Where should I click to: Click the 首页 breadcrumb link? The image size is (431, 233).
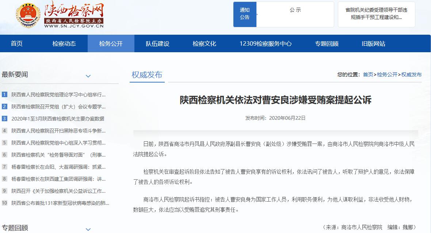[368, 75]
